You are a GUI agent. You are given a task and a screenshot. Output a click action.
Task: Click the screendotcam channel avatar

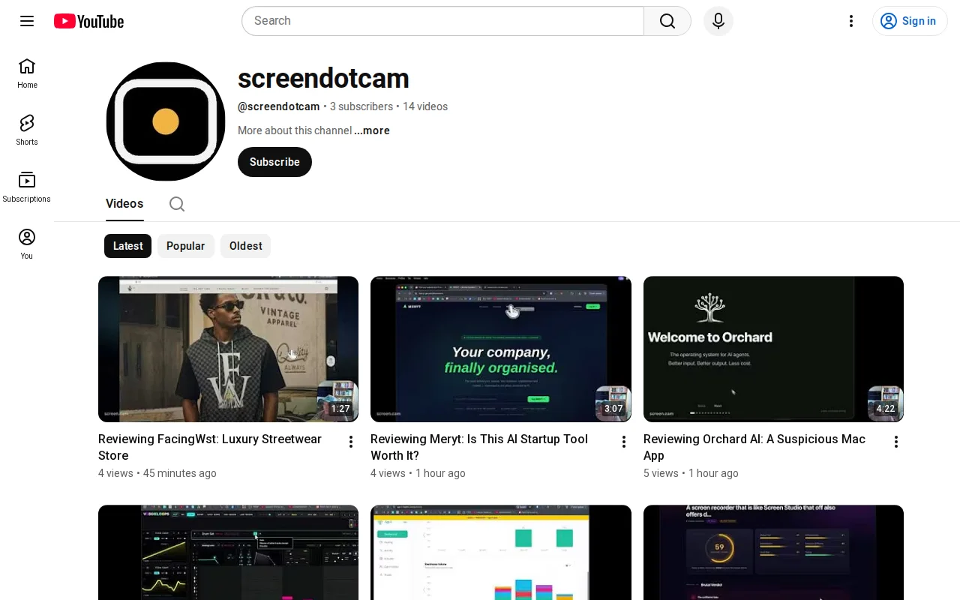166,121
